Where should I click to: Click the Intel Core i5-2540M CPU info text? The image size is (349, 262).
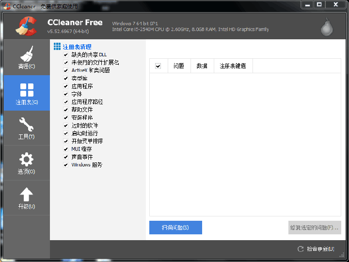[x=190, y=30]
